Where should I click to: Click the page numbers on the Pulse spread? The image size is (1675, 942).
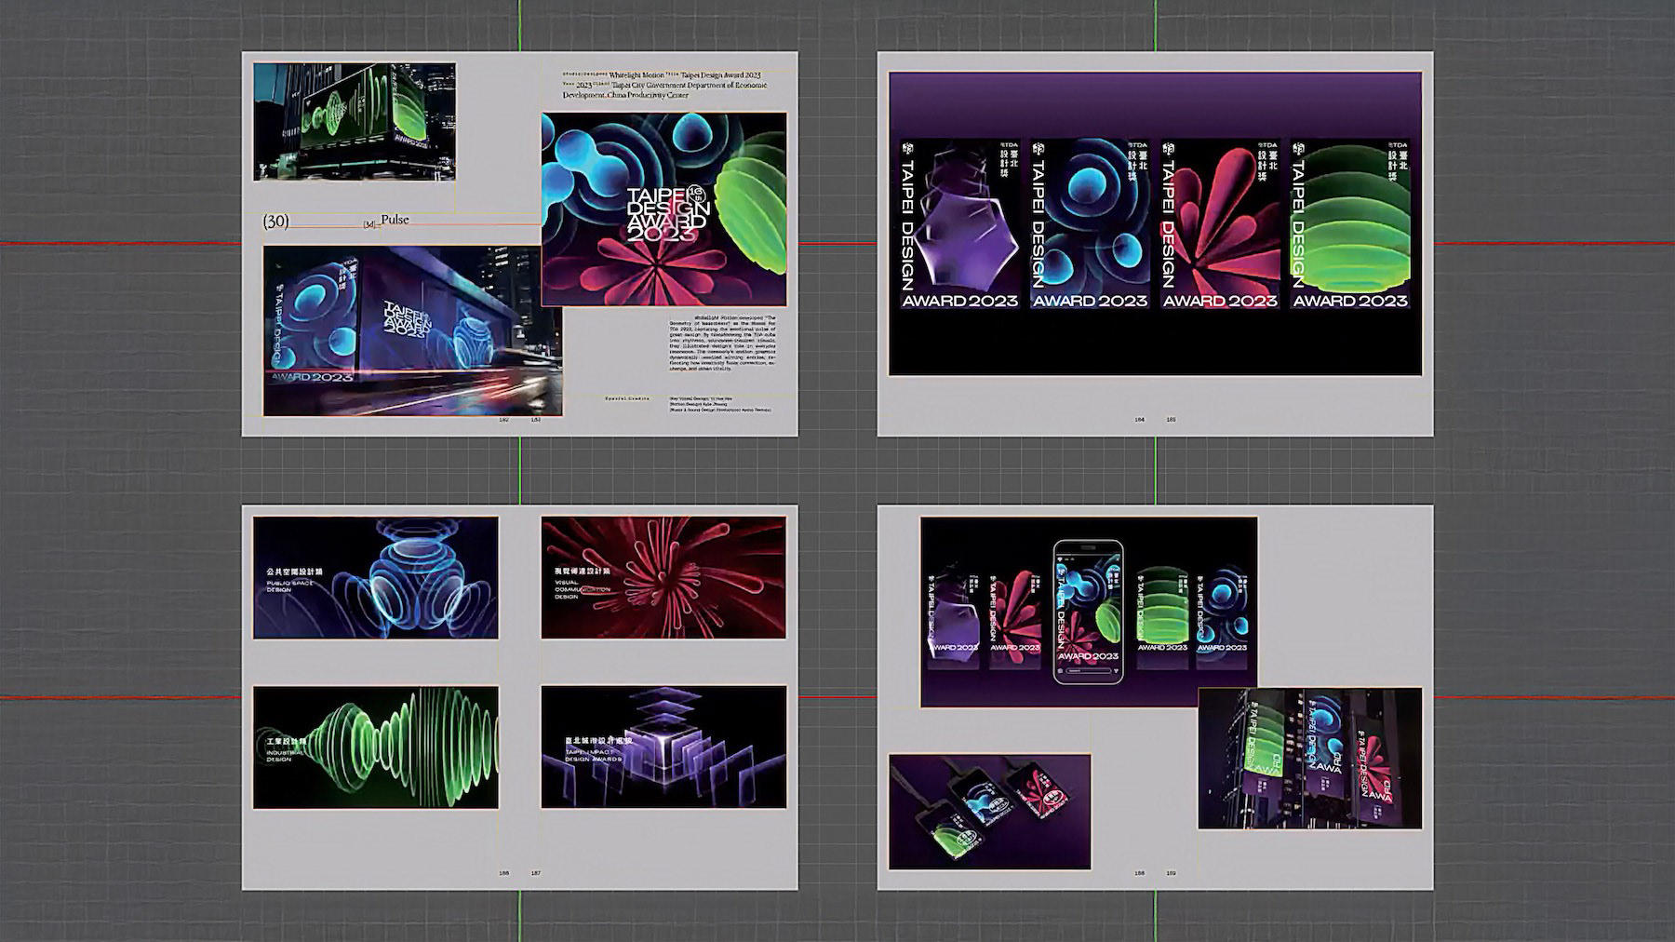point(520,420)
